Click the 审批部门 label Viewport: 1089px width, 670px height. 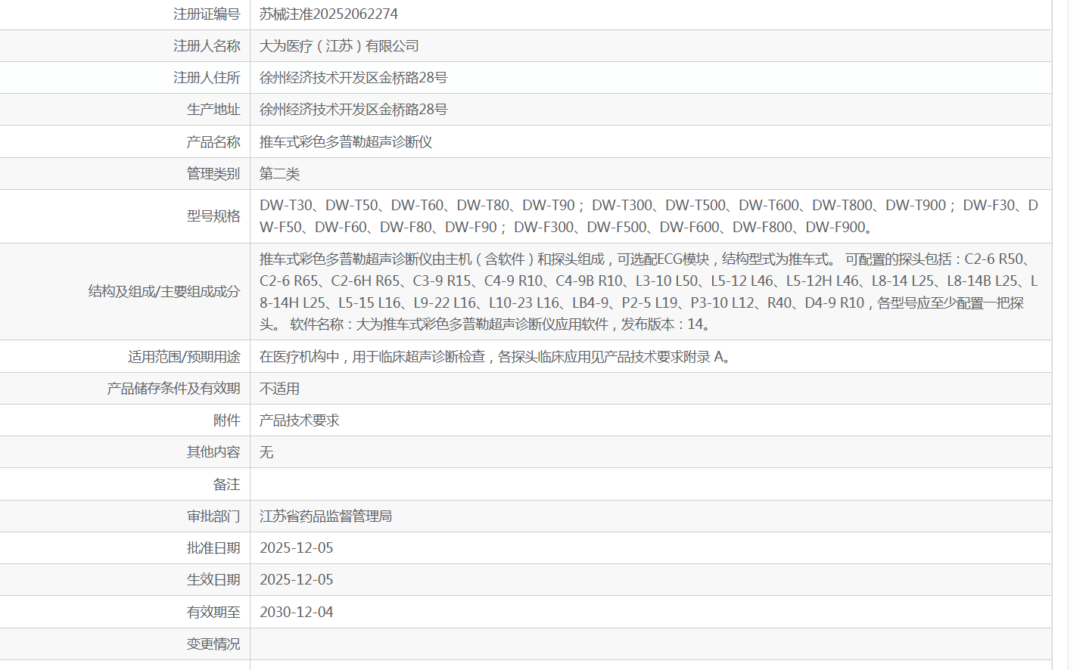213,516
